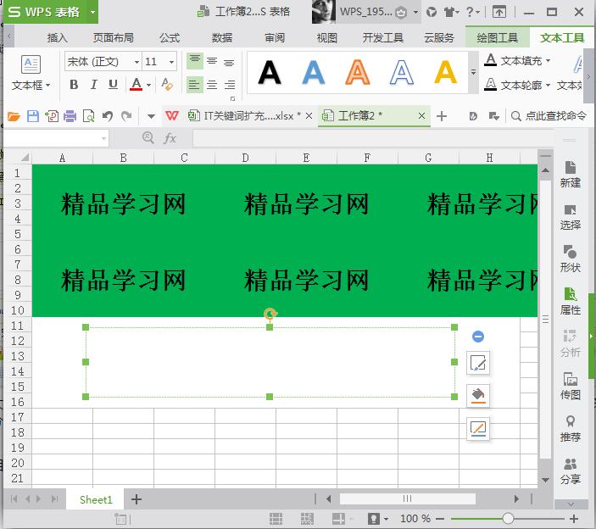The height and width of the screenshot is (529, 596).
Task: Click the export to PDF icon
Action: [x=52, y=116]
